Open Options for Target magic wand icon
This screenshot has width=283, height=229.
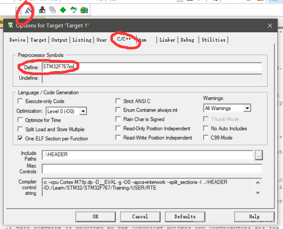click(x=28, y=10)
